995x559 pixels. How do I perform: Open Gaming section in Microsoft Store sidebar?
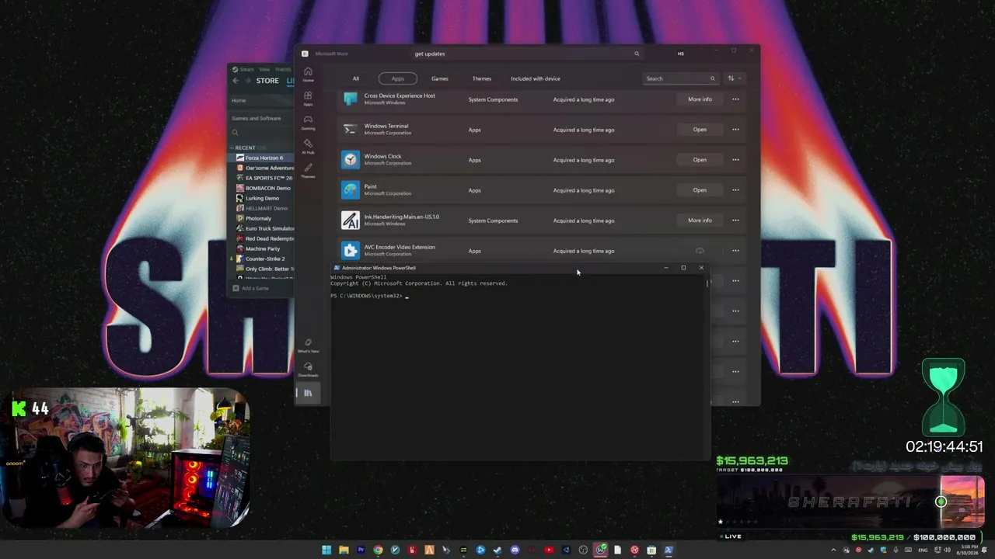(x=308, y=123)
